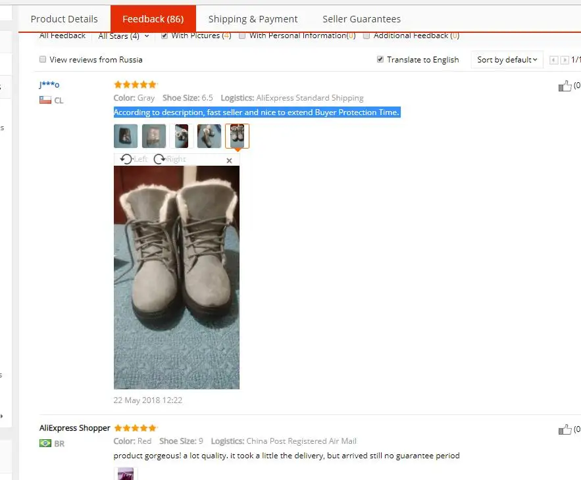581x480 pixels.
Task: Toggle the With Pictures checkbox
Action: pos(164,36)
